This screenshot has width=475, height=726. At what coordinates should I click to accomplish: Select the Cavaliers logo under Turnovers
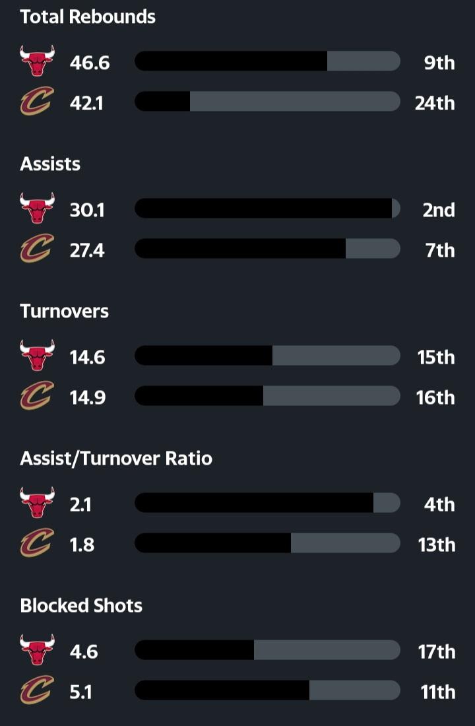point(37,397)
